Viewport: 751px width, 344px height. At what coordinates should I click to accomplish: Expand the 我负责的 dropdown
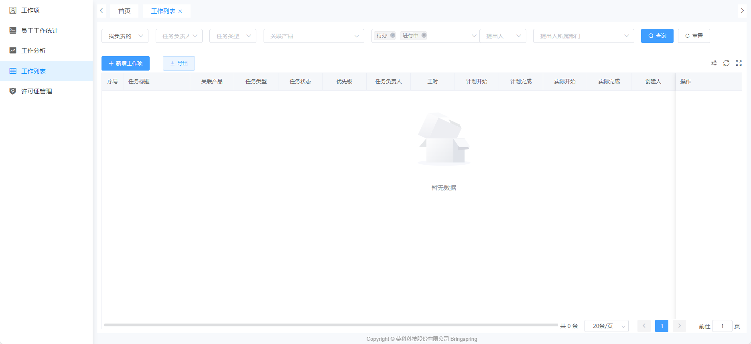coord(125,36)
